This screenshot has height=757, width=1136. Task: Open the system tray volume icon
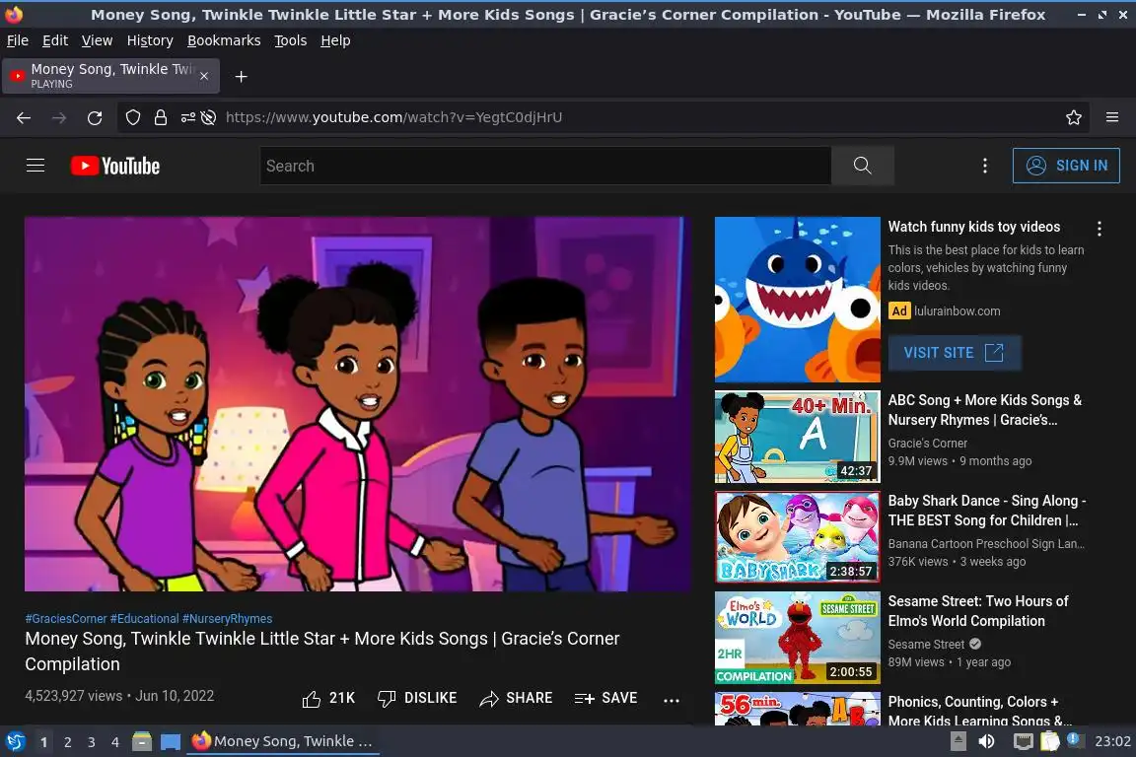(986, 741)
